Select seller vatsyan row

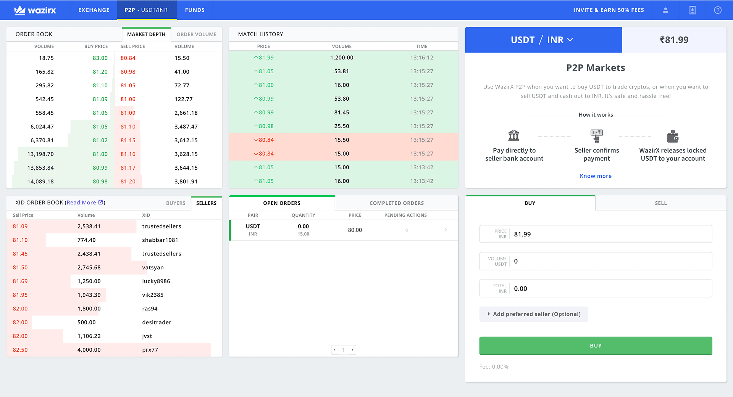point(114,267)
